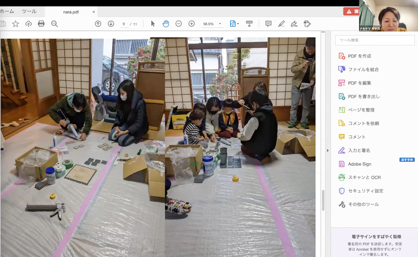Select the highlighter pen tool
Viewport: 418px width, 257px height.
[281, 24]
